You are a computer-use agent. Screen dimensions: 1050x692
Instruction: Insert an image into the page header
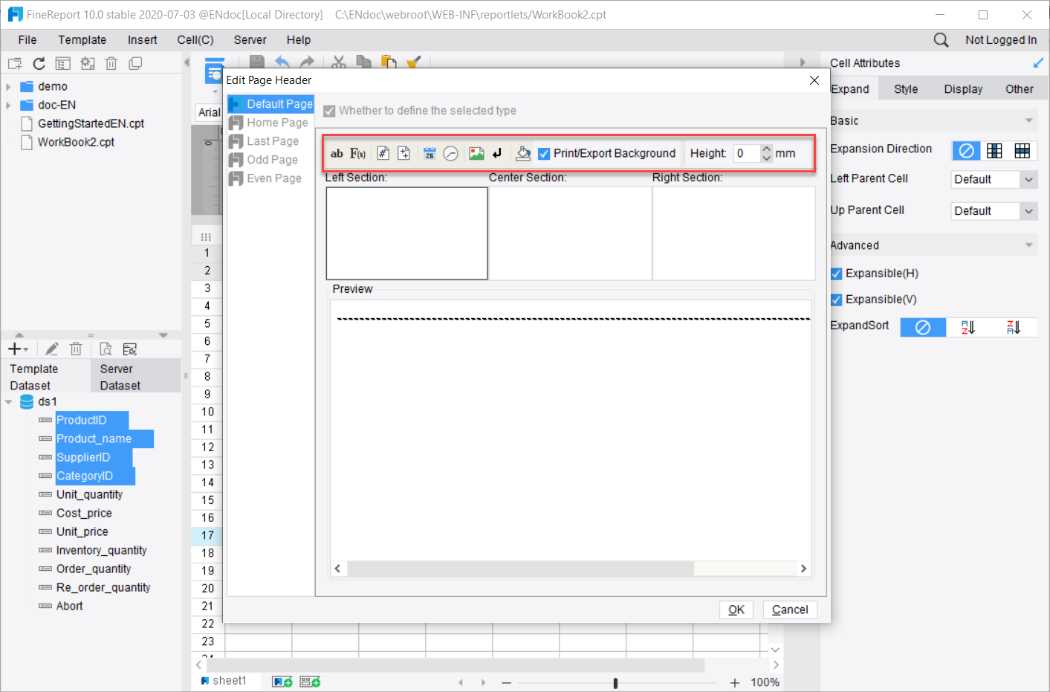tap(476, 152)
